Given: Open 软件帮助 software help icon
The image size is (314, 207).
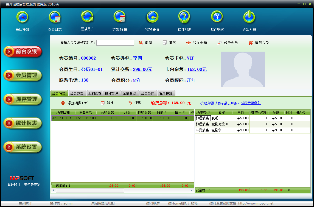Looking at the screenshot, I should coord(184,18).
